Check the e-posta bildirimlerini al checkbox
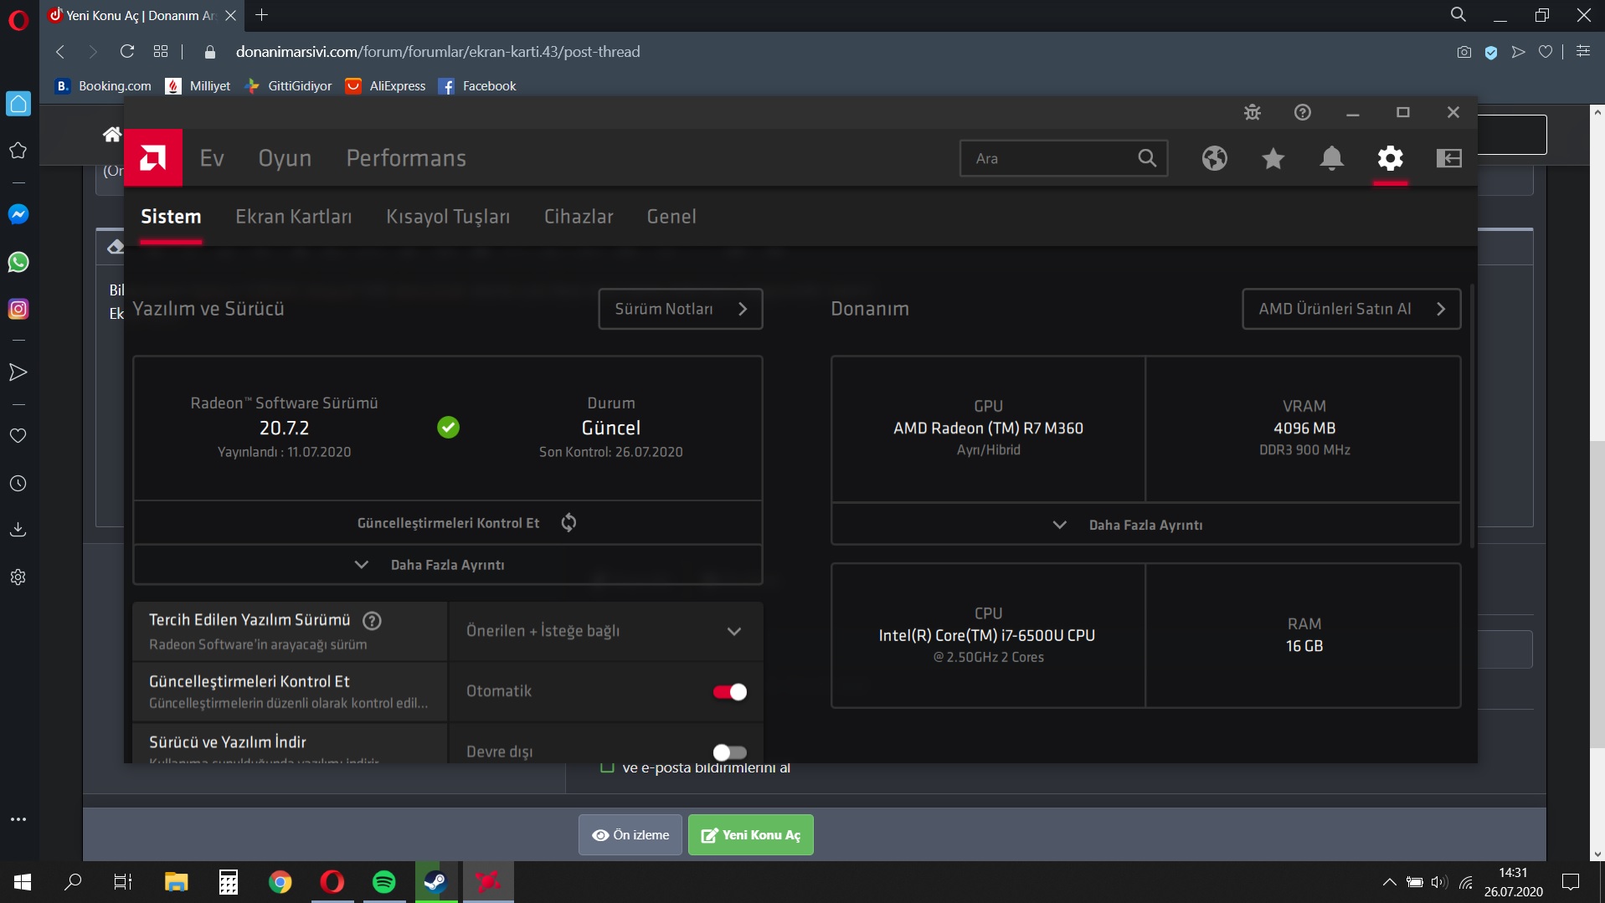1605x903 pixels. click(x=608, y=767)
